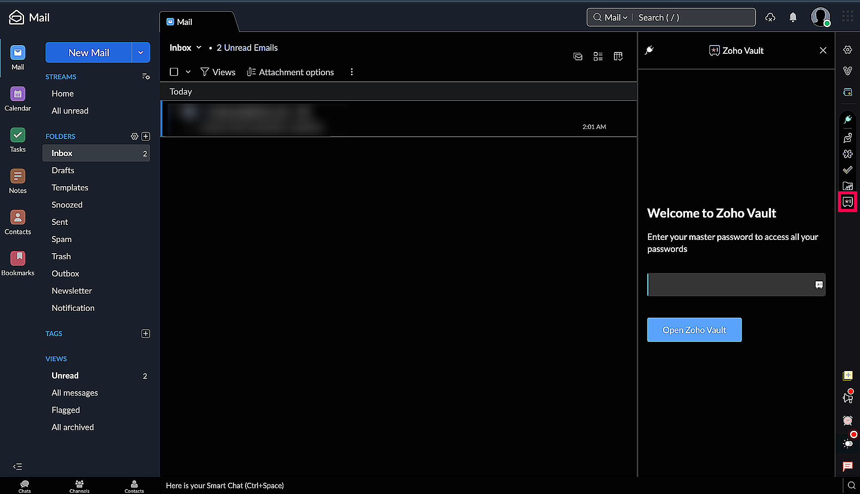
Task: Click the 2 Unread Emails link
Action: tap(247, 48)
